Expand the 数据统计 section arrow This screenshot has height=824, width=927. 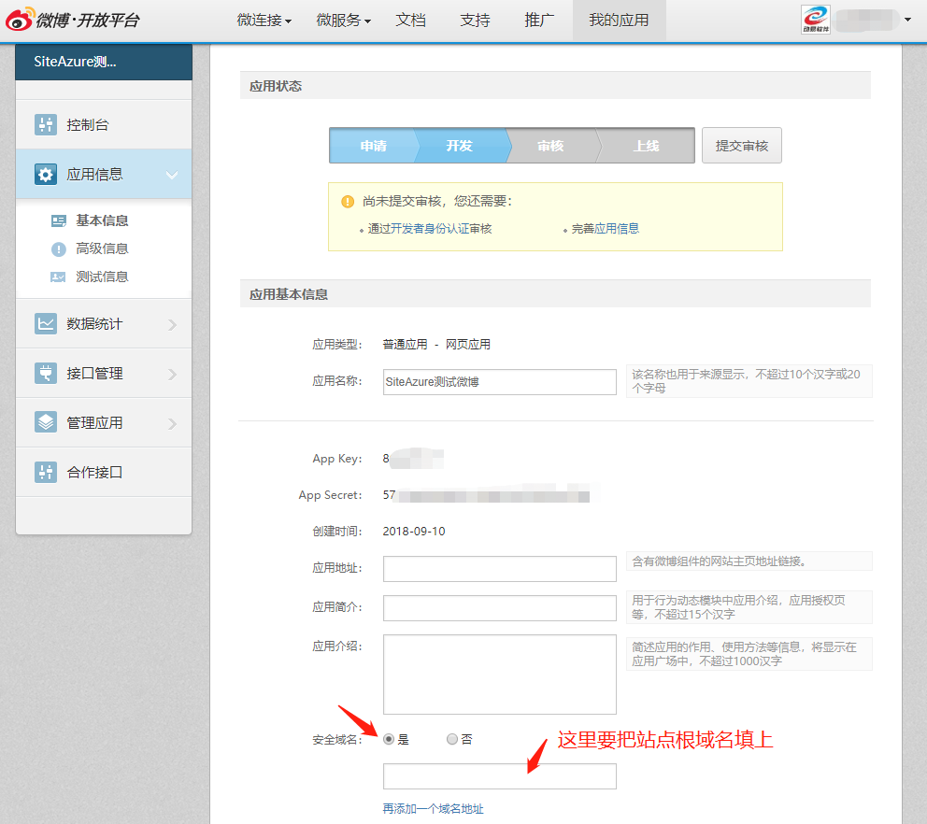click(x=172, y=324)
